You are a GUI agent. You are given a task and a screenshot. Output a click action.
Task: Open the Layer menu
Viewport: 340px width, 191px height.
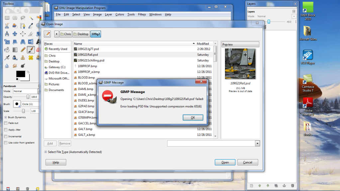point(108,14)
